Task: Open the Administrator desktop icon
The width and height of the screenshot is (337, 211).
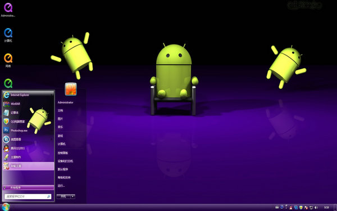Action: [x=8, y=10]
